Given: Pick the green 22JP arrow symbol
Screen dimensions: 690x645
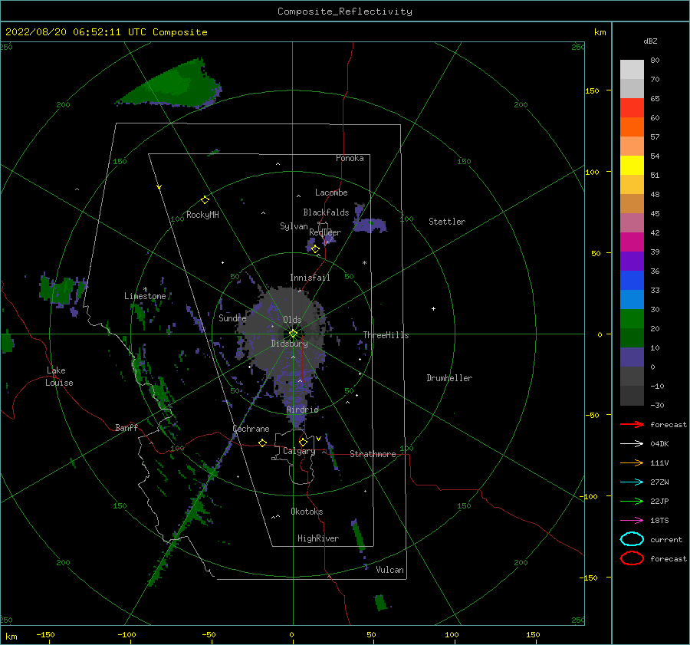Looking at the screenshot, I should [632, 501].
